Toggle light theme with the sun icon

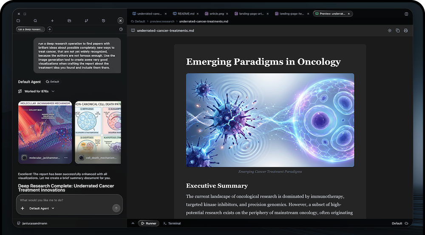pyautogui.click(x=390, y=31)
